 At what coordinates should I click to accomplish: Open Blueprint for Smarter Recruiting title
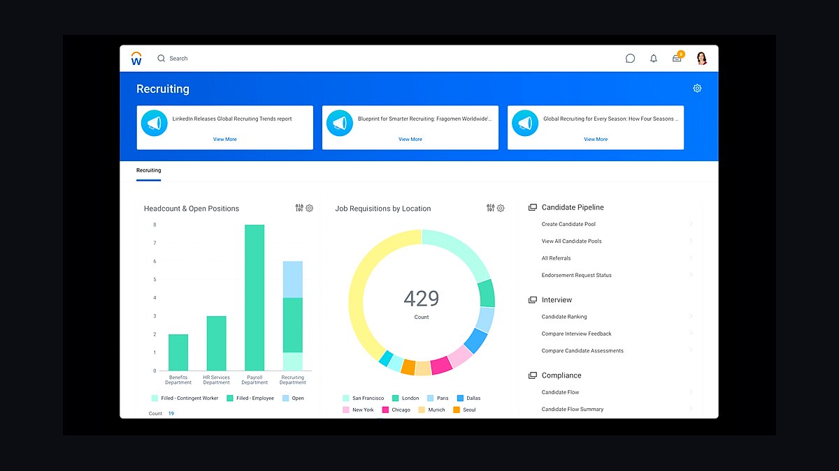pos(424,119)
